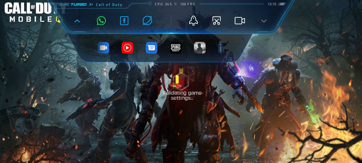
Task: Open the blue video camera app
Action: click(x=103, y=48)
